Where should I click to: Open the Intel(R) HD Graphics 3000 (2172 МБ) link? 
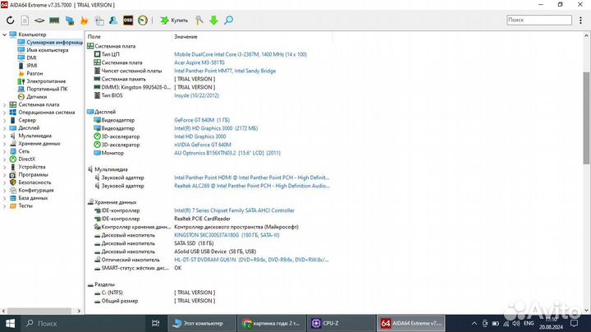click(216, 128)
